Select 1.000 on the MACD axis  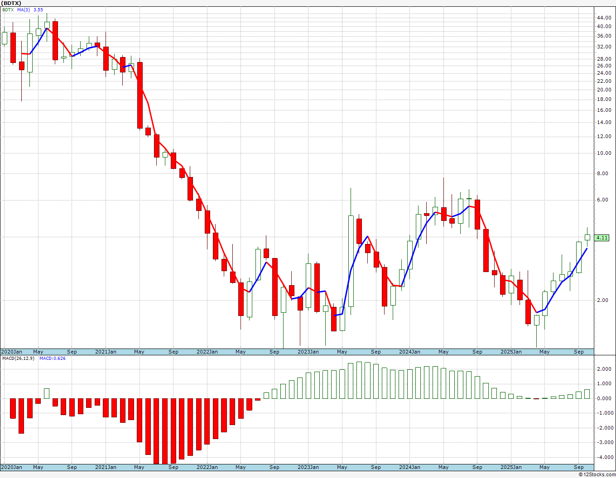[605, 383]
